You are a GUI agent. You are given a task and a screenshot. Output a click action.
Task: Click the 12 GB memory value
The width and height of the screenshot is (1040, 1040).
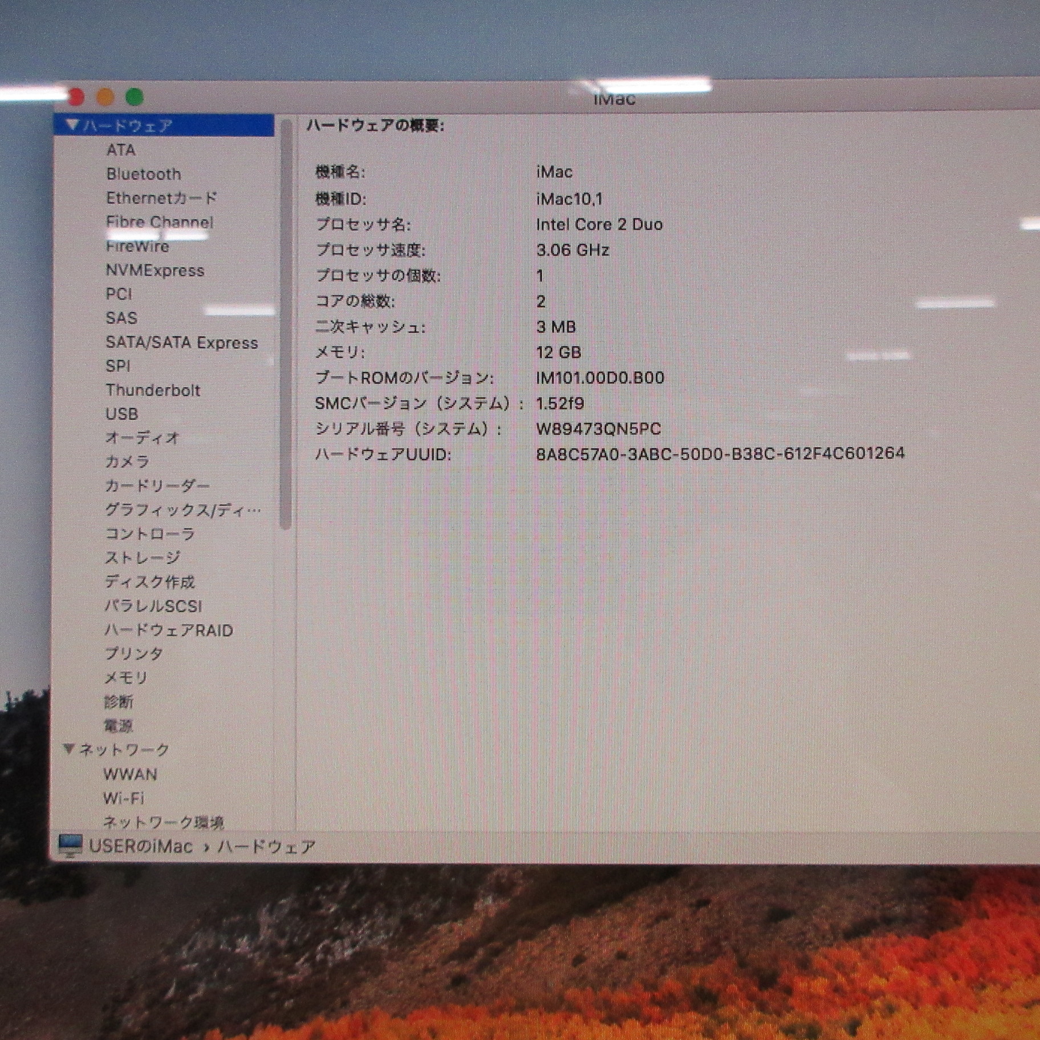[x=559, y=352]
